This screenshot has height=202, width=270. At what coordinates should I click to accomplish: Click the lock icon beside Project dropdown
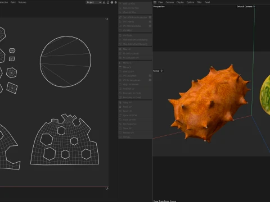[x=108, y=2]
